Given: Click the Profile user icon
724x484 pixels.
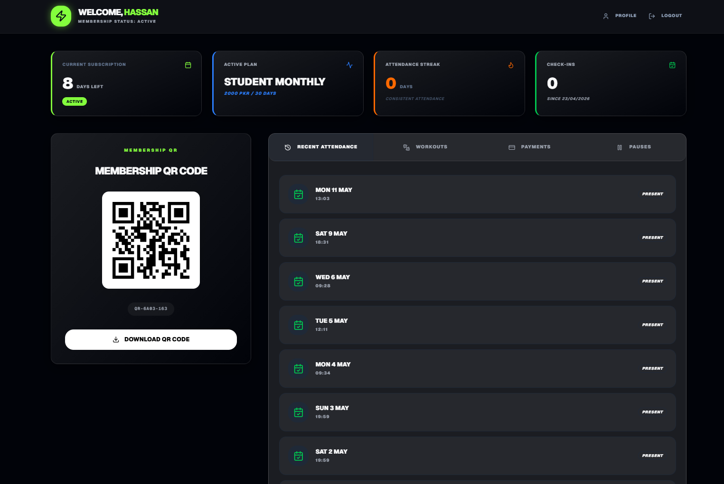Looking at the screenshot, I should [x=606, y=16].
